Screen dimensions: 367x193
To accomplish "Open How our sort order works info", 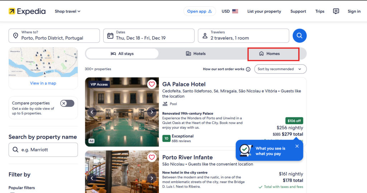I will 227,69.
